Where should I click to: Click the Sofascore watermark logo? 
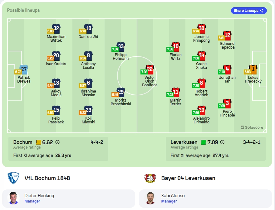coord(252,127)
